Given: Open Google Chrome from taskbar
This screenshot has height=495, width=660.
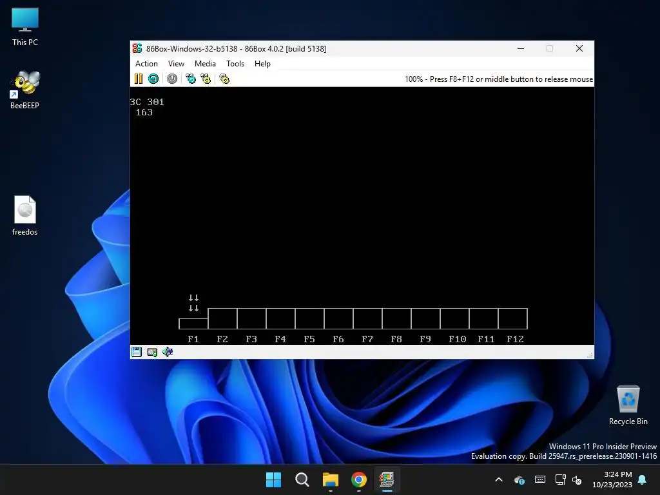Looking at the screenshot, I should pos(358,480).
